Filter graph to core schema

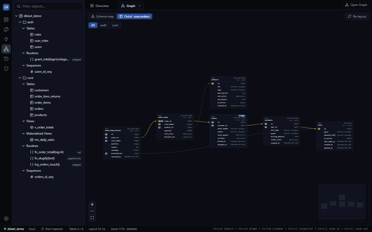pos(115,25)
